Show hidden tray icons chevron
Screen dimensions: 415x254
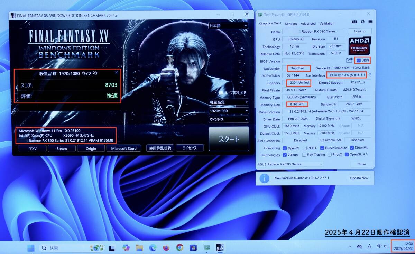click(x=350, y=247)
